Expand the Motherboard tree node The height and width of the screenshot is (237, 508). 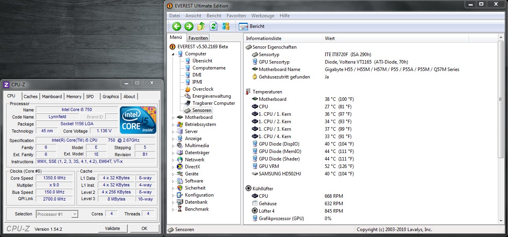173,117
